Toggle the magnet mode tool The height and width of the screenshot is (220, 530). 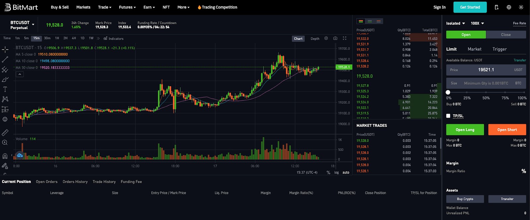5,156
